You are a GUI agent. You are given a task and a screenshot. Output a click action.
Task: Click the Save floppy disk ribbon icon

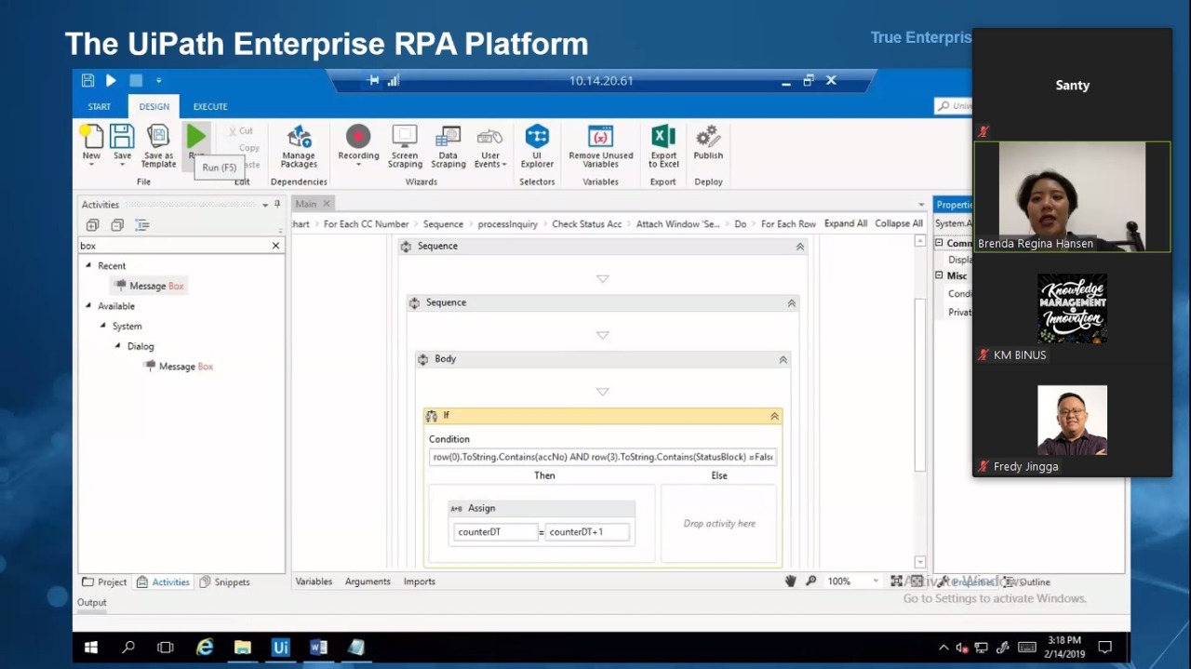pyautogui.click(x=122, y=137)
